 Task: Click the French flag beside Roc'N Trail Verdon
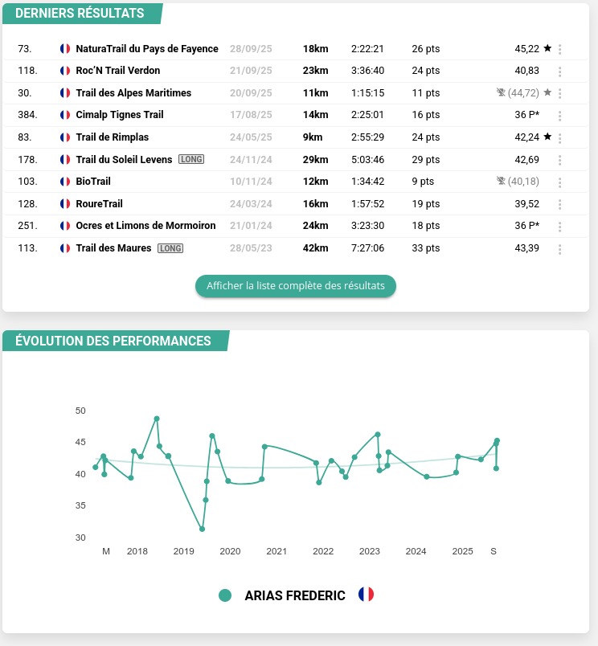pyautogui.click(x=65, y=71)
